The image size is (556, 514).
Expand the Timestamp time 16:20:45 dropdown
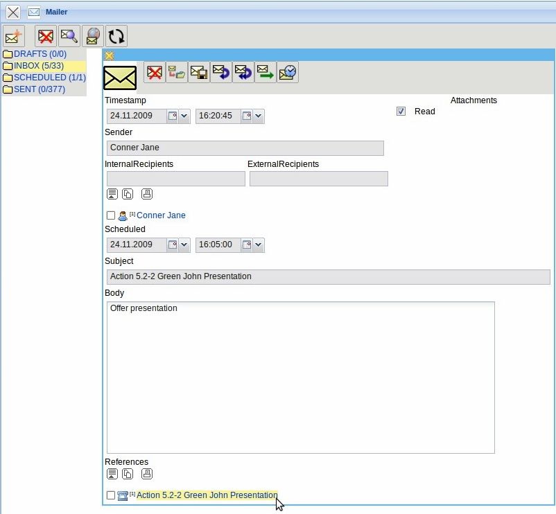[259, 116]
